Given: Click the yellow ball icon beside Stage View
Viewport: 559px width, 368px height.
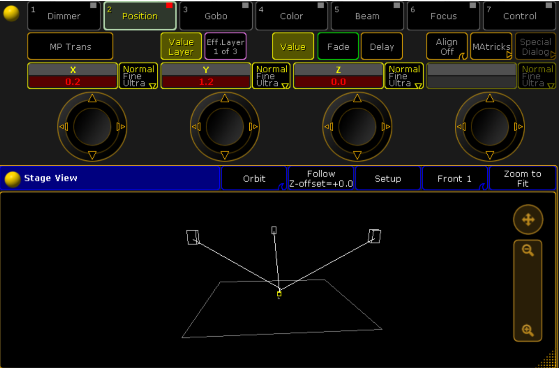Looking at the screenshot, I should pyautogui.click(x=13, y=179).
